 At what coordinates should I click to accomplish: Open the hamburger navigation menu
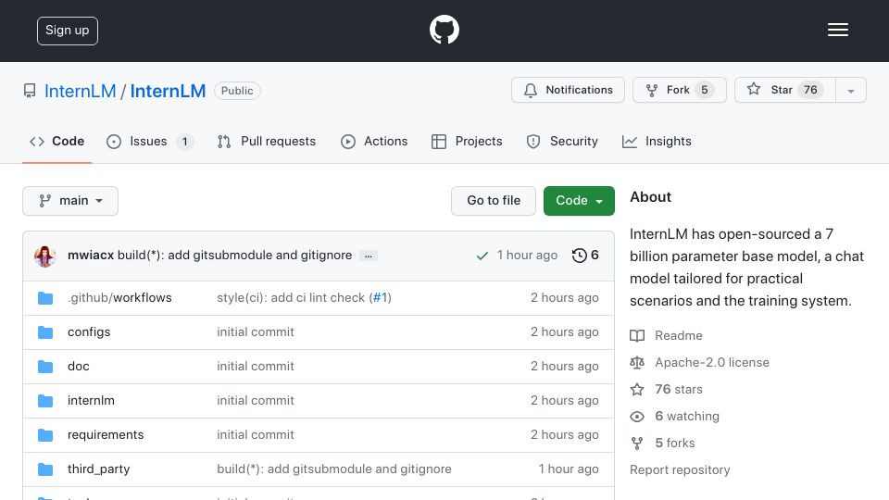(x=837, y=30)
